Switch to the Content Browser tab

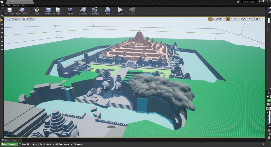click(x=11, y=140)
